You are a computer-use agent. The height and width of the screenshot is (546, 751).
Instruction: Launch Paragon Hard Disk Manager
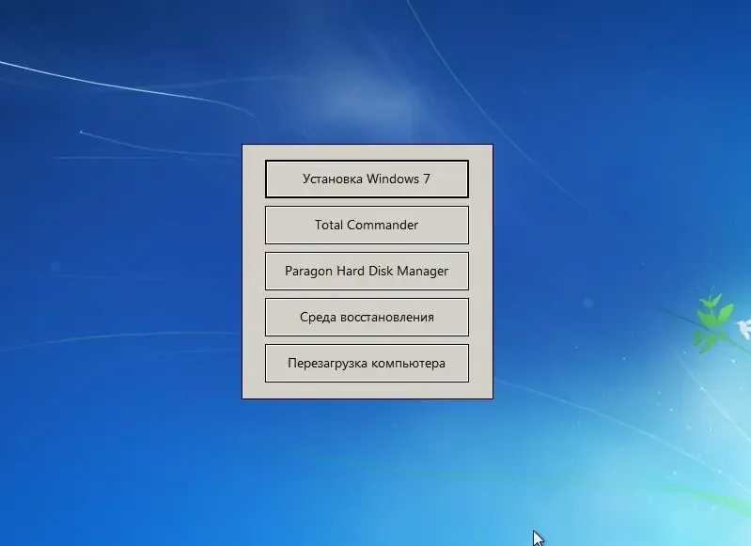click(367, 271)
